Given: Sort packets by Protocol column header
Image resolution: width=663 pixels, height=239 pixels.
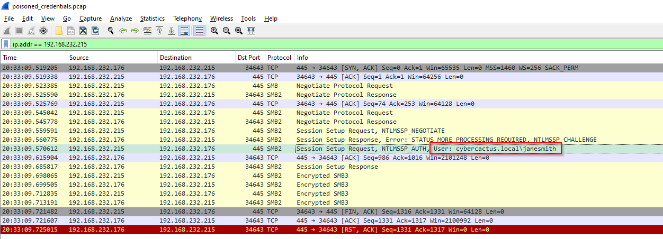Looking at the screenshot, I should (x=280, y=58).
